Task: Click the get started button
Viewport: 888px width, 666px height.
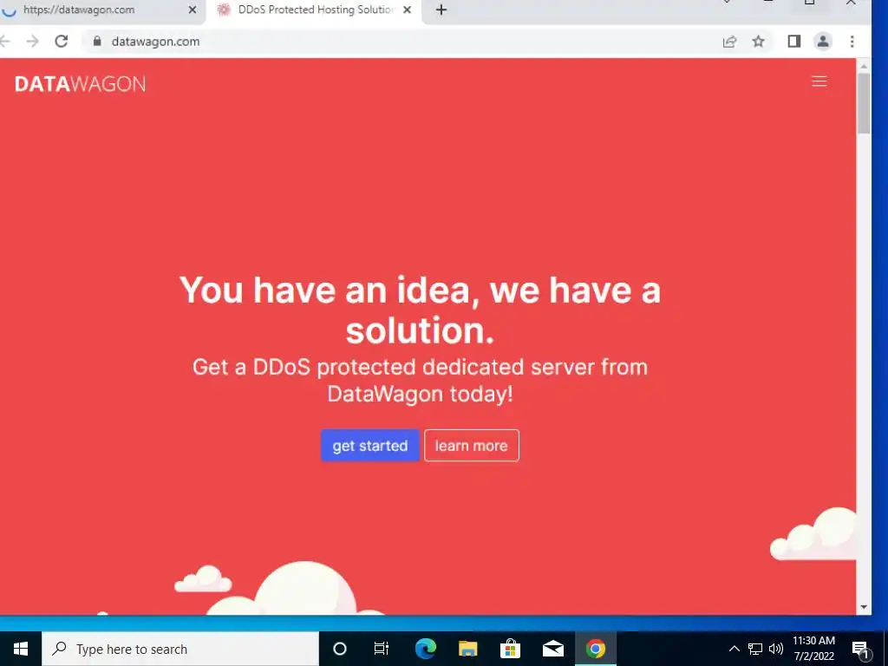Action: coord(369,446)
